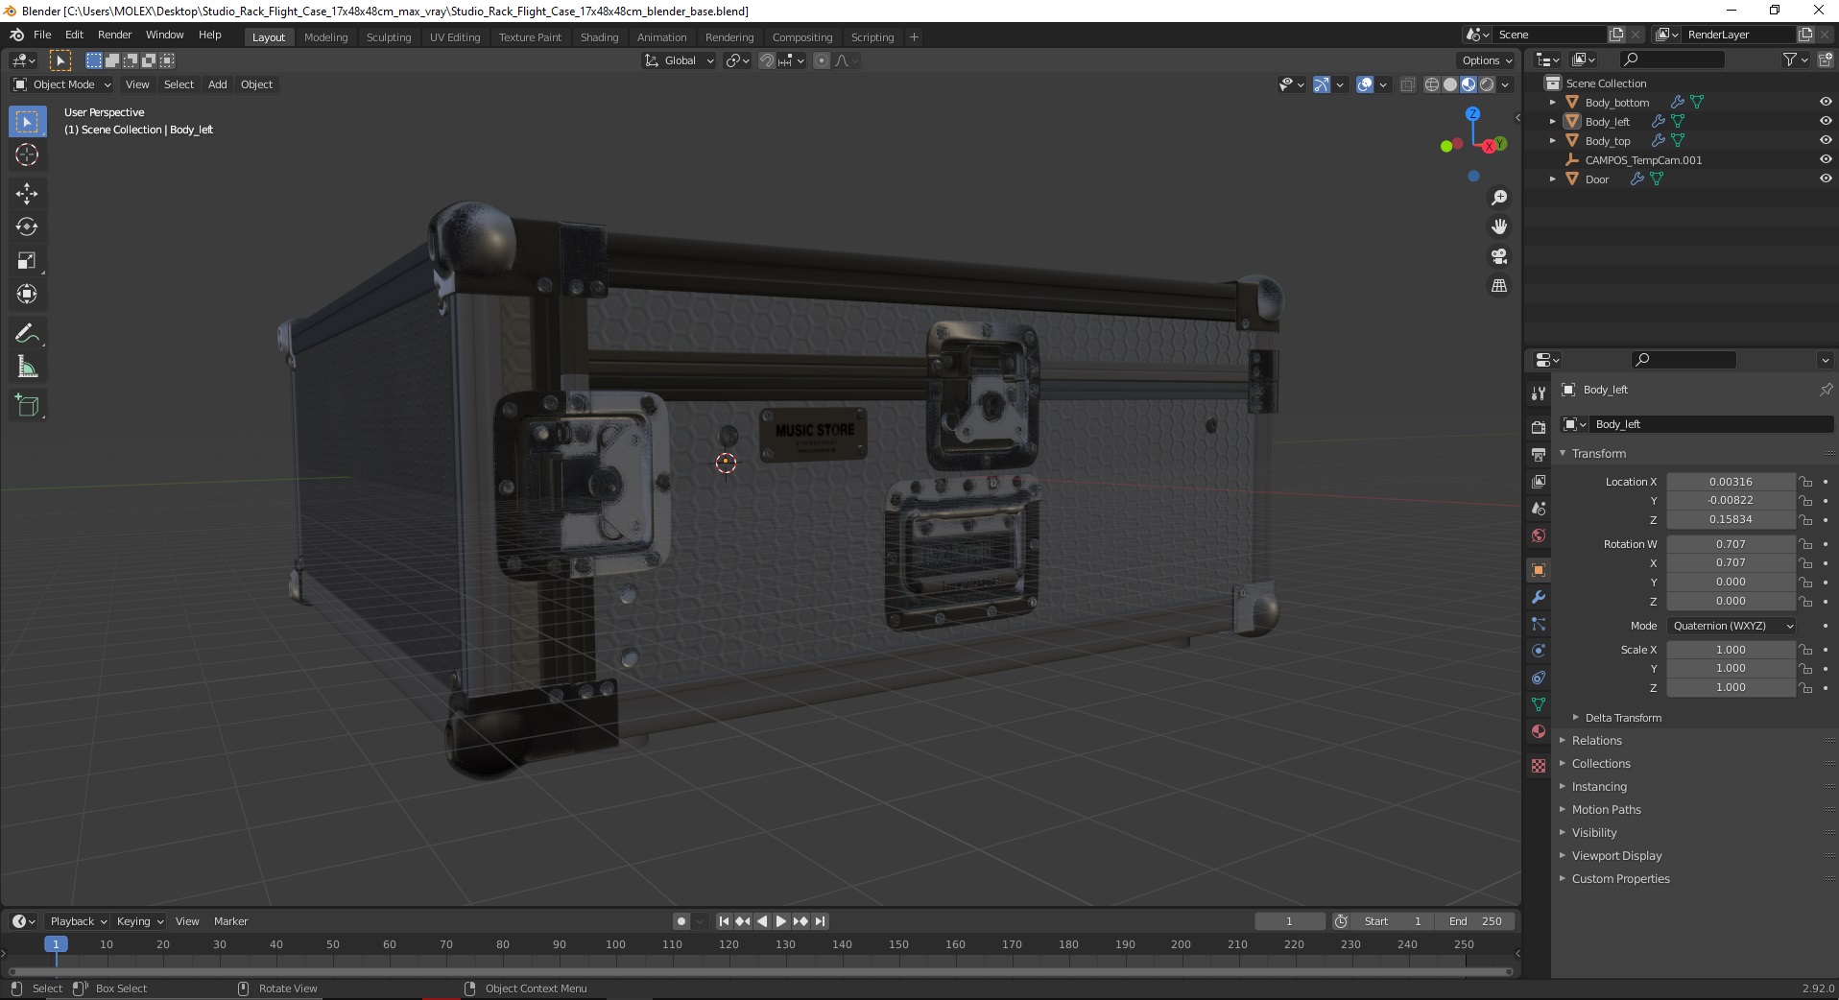Image resolution: width=1839 pixels, height=1000 pixels.
Task: Click the Z axis on navigation gizmo
Action: pos(1472,113)
